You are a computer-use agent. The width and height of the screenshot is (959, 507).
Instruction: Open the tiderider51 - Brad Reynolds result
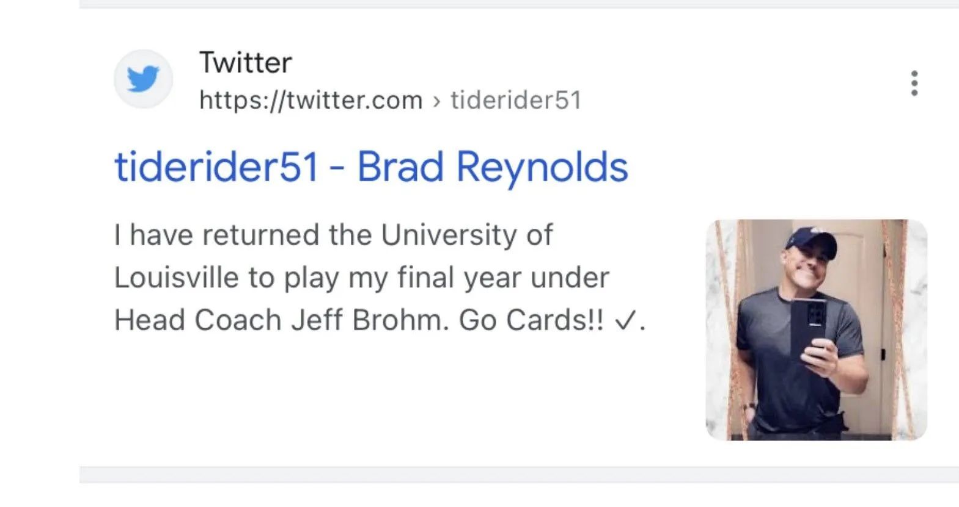tap(371, 167)
